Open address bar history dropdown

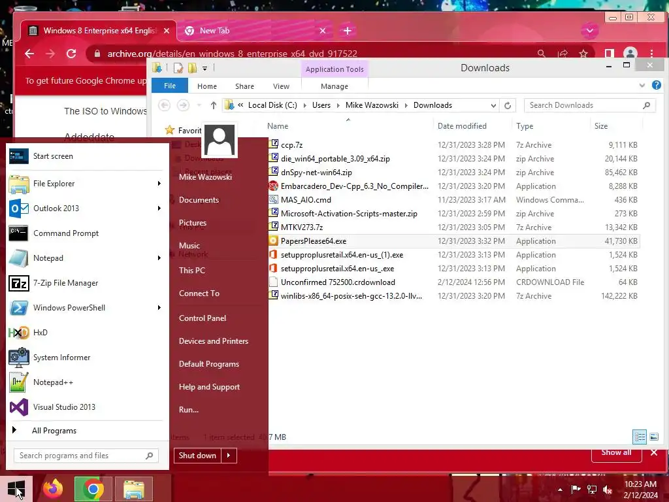pos(493,105)
